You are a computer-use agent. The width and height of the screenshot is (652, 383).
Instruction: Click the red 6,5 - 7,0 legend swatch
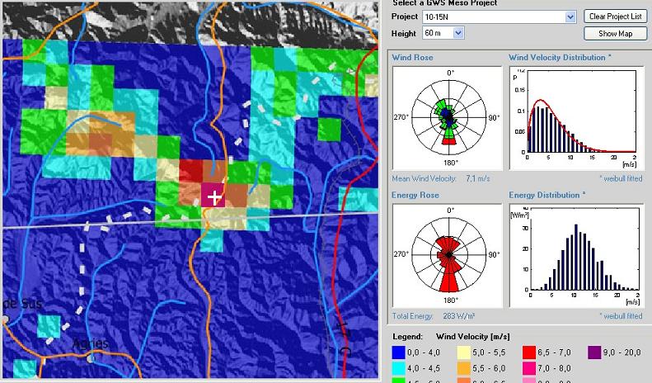tap(530, 351)
